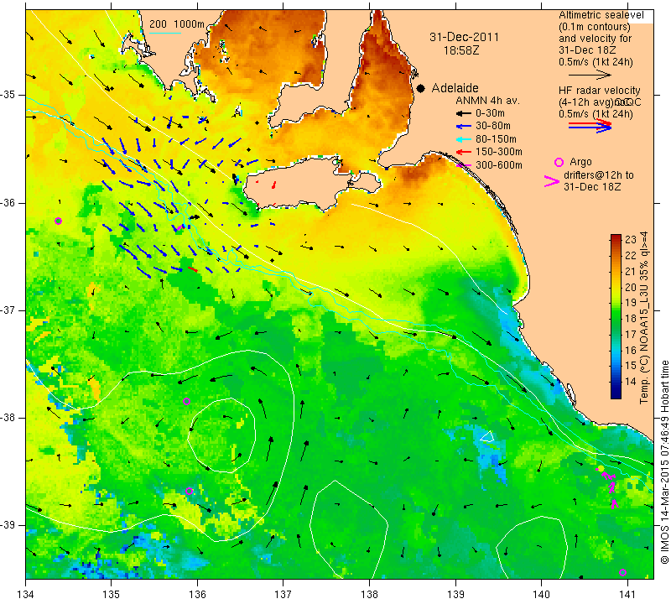Click the longitude axis label '141'

point(627,594)
